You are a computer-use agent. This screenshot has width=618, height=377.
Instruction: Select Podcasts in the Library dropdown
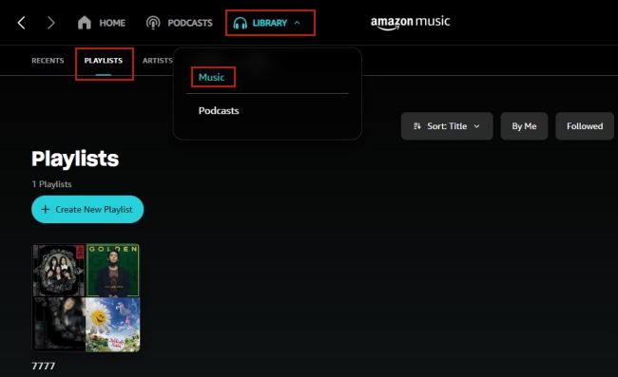pyautogui.click(x=219, y=110)
